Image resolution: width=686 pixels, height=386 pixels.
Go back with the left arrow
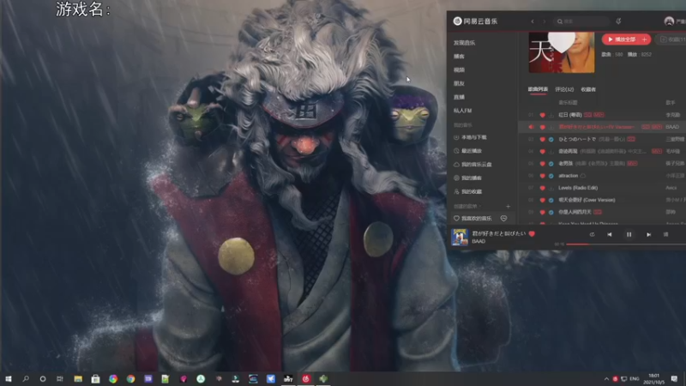pyautogui.click(x=533, y=21)
